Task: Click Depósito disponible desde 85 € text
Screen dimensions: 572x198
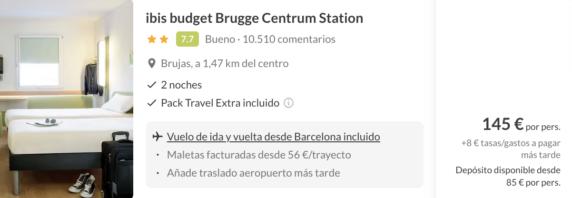Action: (508, 176)
